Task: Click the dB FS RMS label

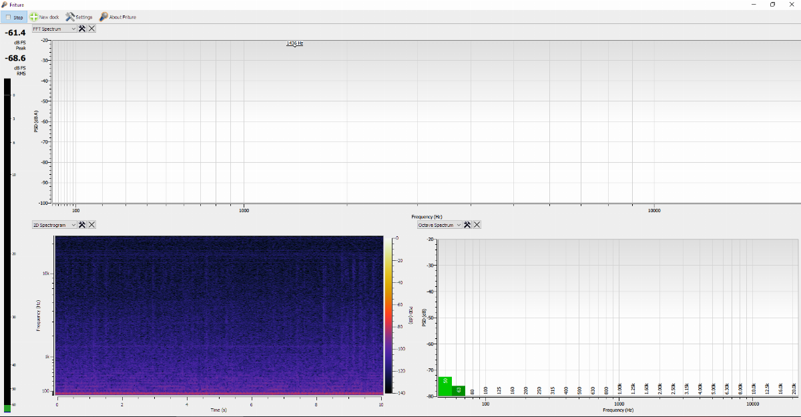Action: tap(20, 71)
